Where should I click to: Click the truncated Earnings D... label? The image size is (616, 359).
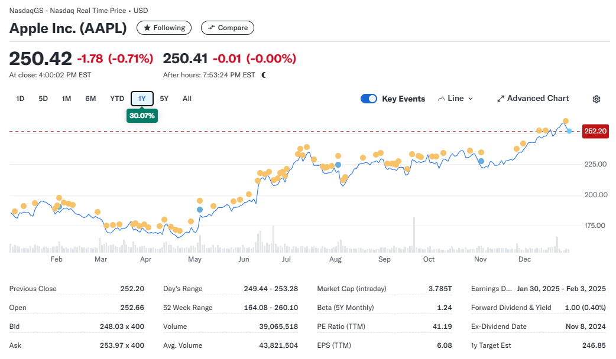(x=491, y=289)
